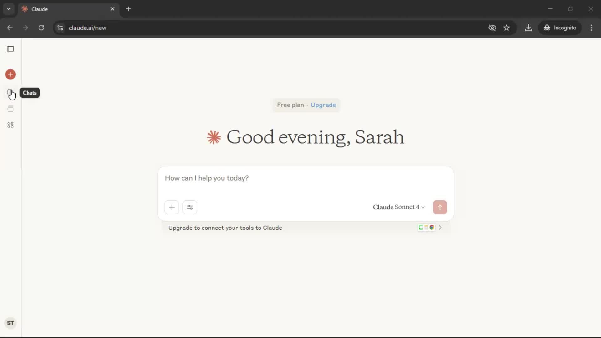This screenshot has height=338, width=601.
Task: Open the tab search dropdown arrow
Action: point(9,9)
